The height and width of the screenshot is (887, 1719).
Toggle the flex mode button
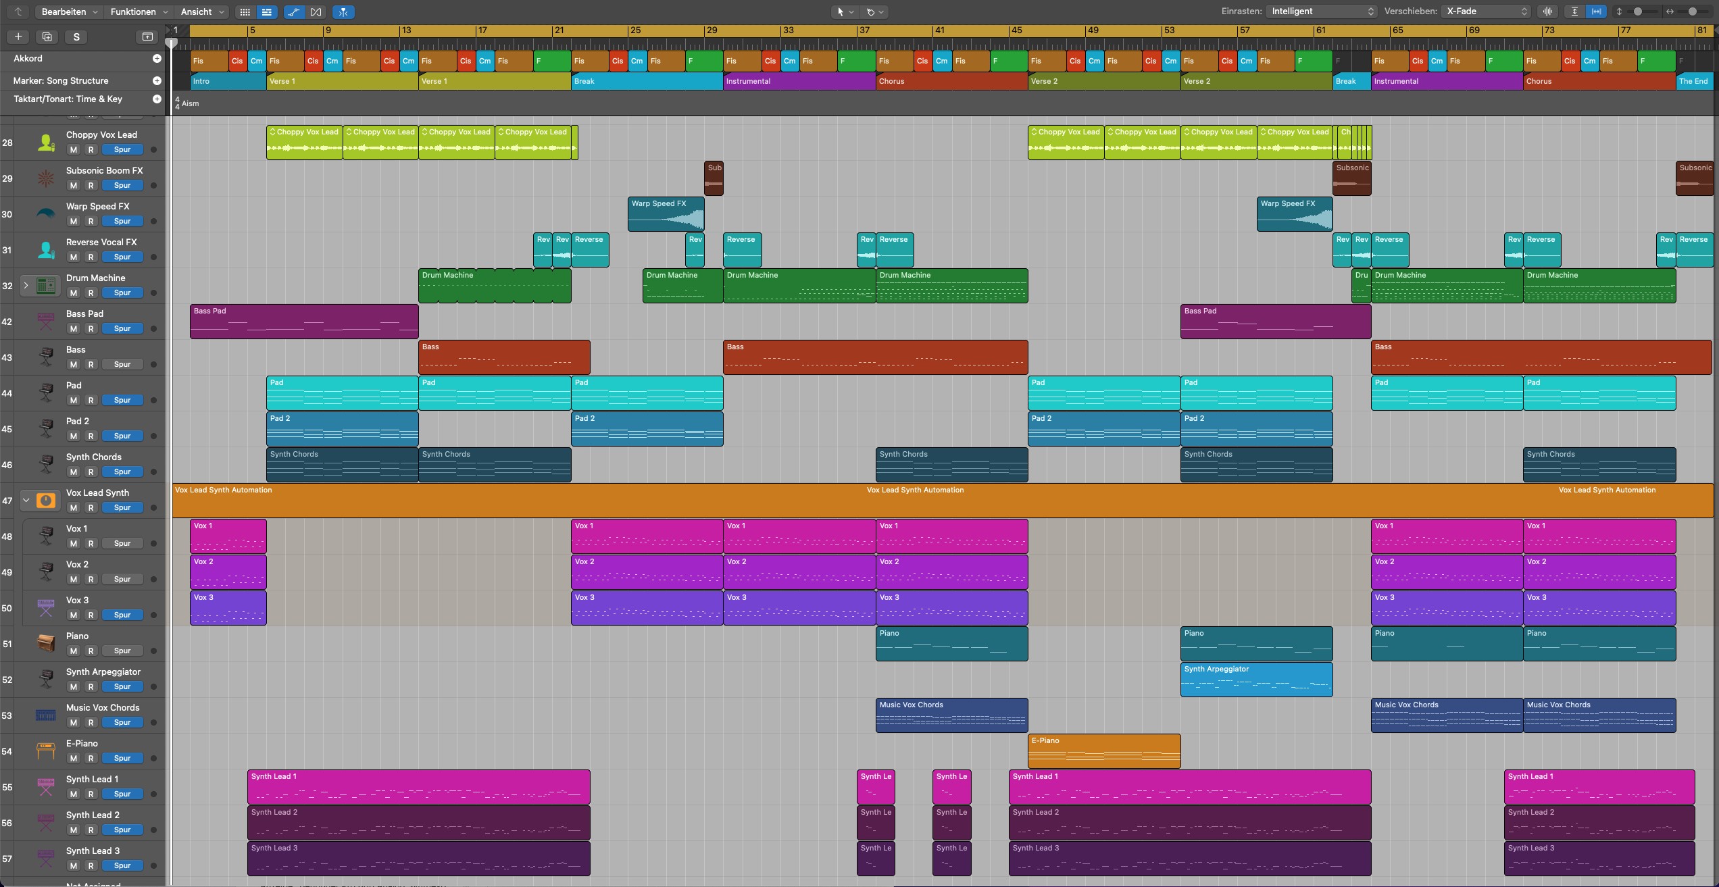316,11
